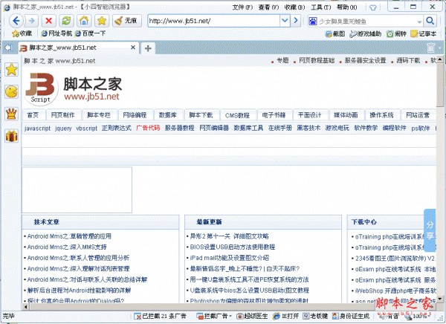This screenshot has width=446, height=324.
Task: Click the 截图 screenshot tool
Action: (x=335, y=34)
